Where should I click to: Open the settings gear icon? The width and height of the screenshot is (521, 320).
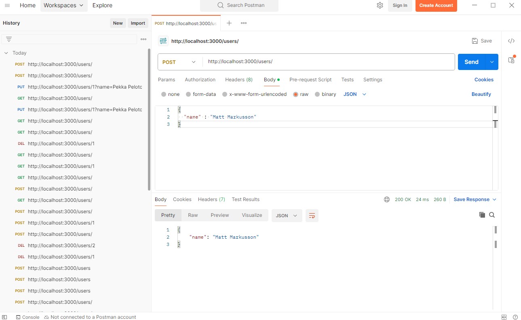(x=380, y=5)
